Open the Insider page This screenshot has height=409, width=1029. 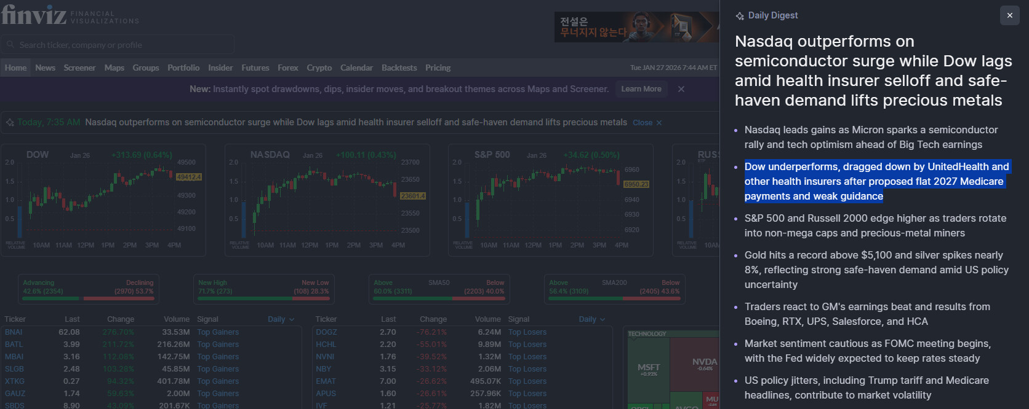pos(220,68)
